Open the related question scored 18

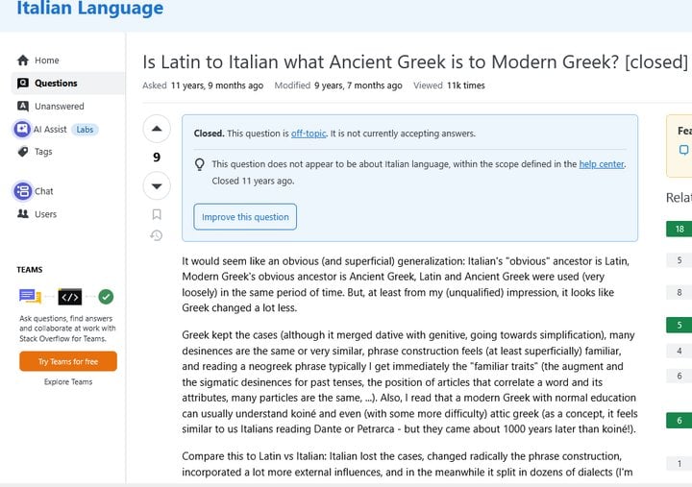(x=680, y=229)
